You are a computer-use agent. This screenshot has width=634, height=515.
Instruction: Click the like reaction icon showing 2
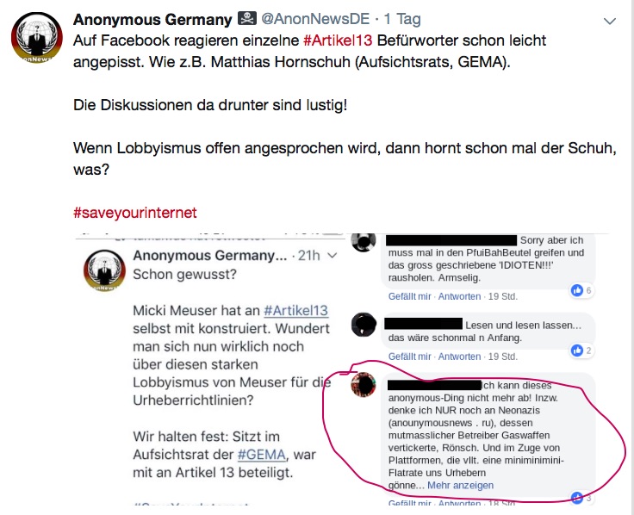tap(576, 351)
